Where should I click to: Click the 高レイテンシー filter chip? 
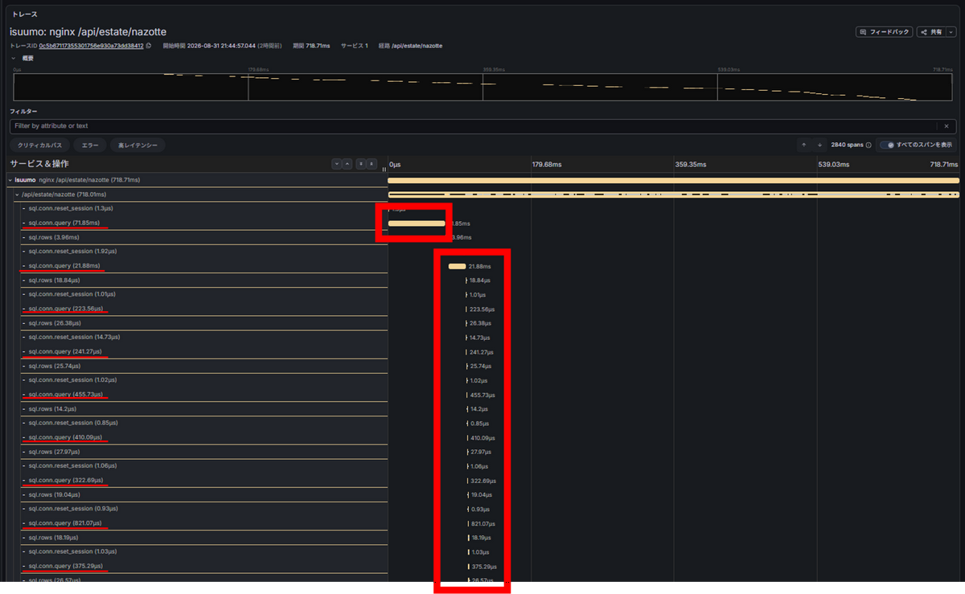[x=138, y=145]
